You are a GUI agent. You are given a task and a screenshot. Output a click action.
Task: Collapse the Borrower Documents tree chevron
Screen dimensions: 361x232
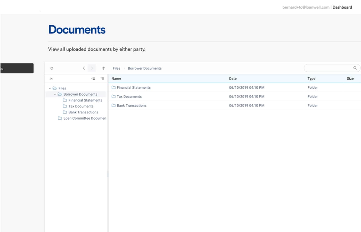point(55,94)
